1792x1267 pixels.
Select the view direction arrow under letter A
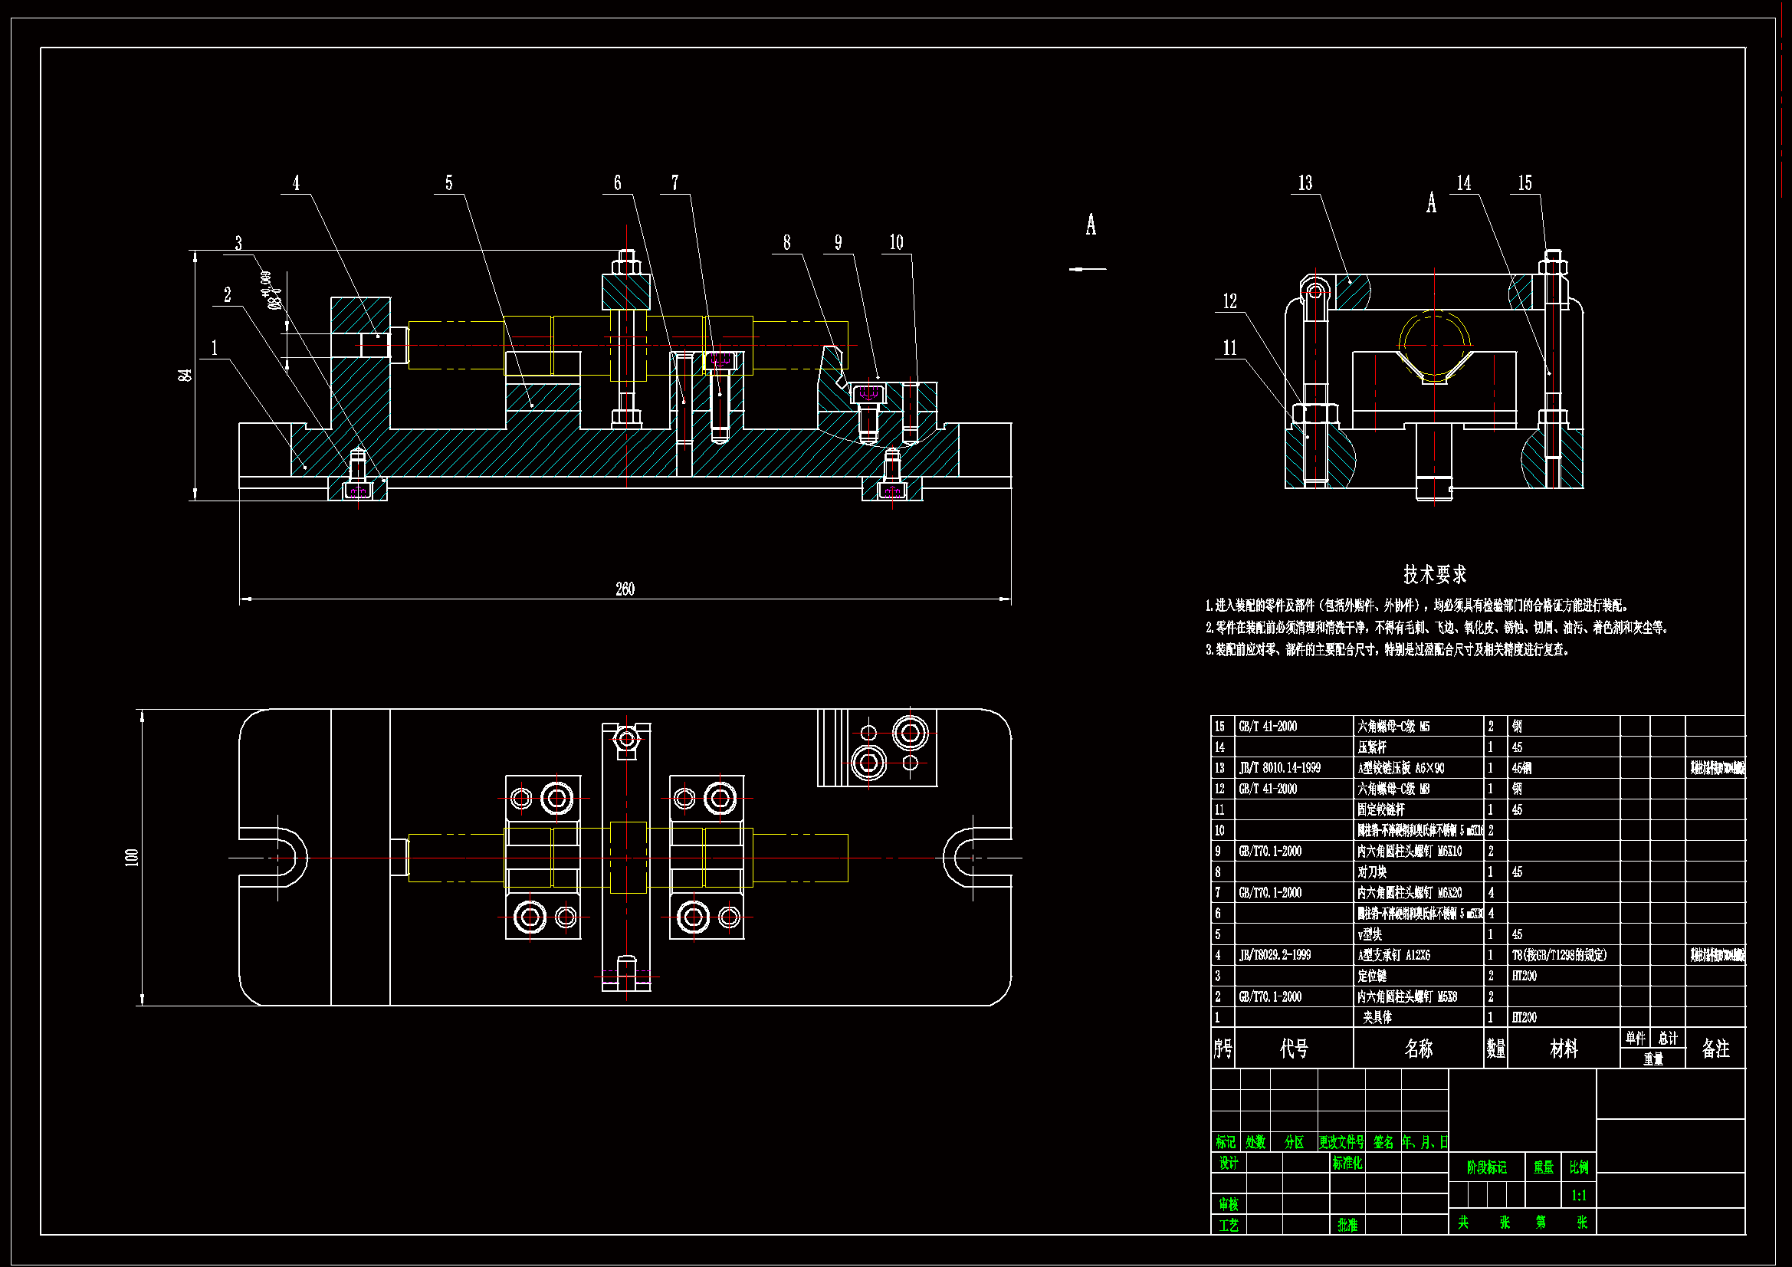point(1088,269)
